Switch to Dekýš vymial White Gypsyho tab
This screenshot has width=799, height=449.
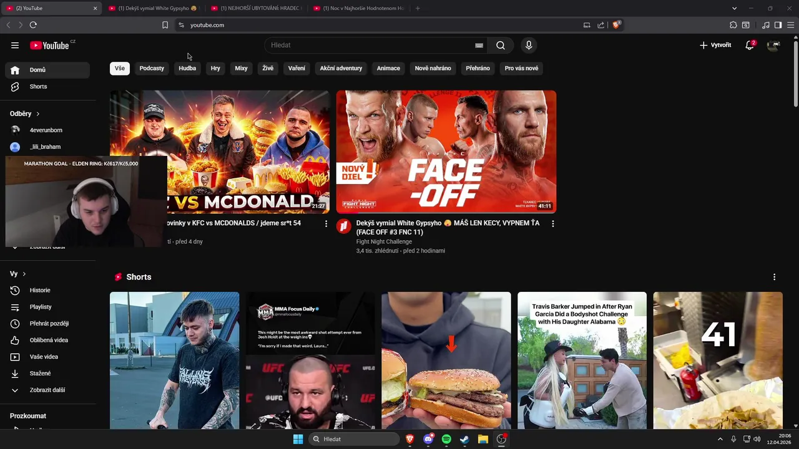(x=154, y=8)
